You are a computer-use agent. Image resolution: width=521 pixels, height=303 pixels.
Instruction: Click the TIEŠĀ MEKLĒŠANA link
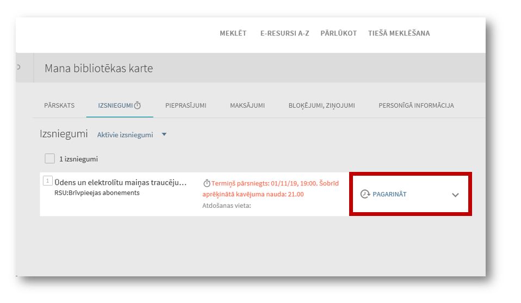coord(399,33)
